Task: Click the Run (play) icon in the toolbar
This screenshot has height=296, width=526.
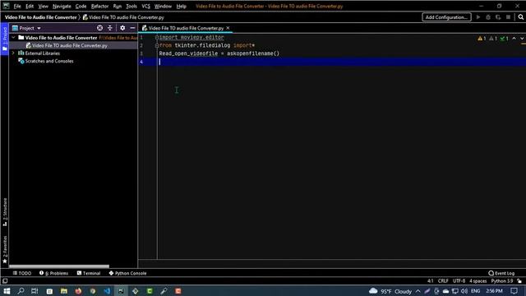Action: [x=478, y=17]
